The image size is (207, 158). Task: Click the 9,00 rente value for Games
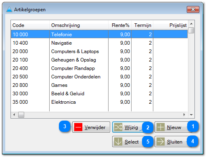125,85
